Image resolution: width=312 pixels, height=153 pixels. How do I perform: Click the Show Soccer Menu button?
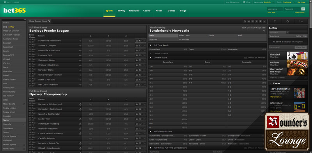tap(40, 21)
